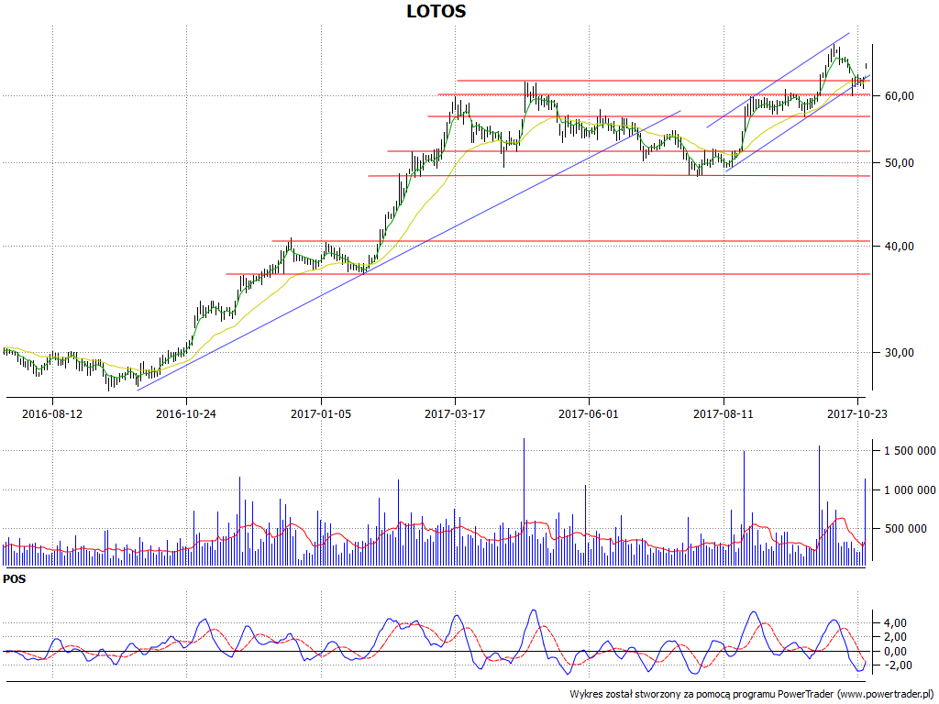Click the 1 000 000 volume label
Image resolution: width=939 pixels, height=704 pixels.
(x=911, y=490)
